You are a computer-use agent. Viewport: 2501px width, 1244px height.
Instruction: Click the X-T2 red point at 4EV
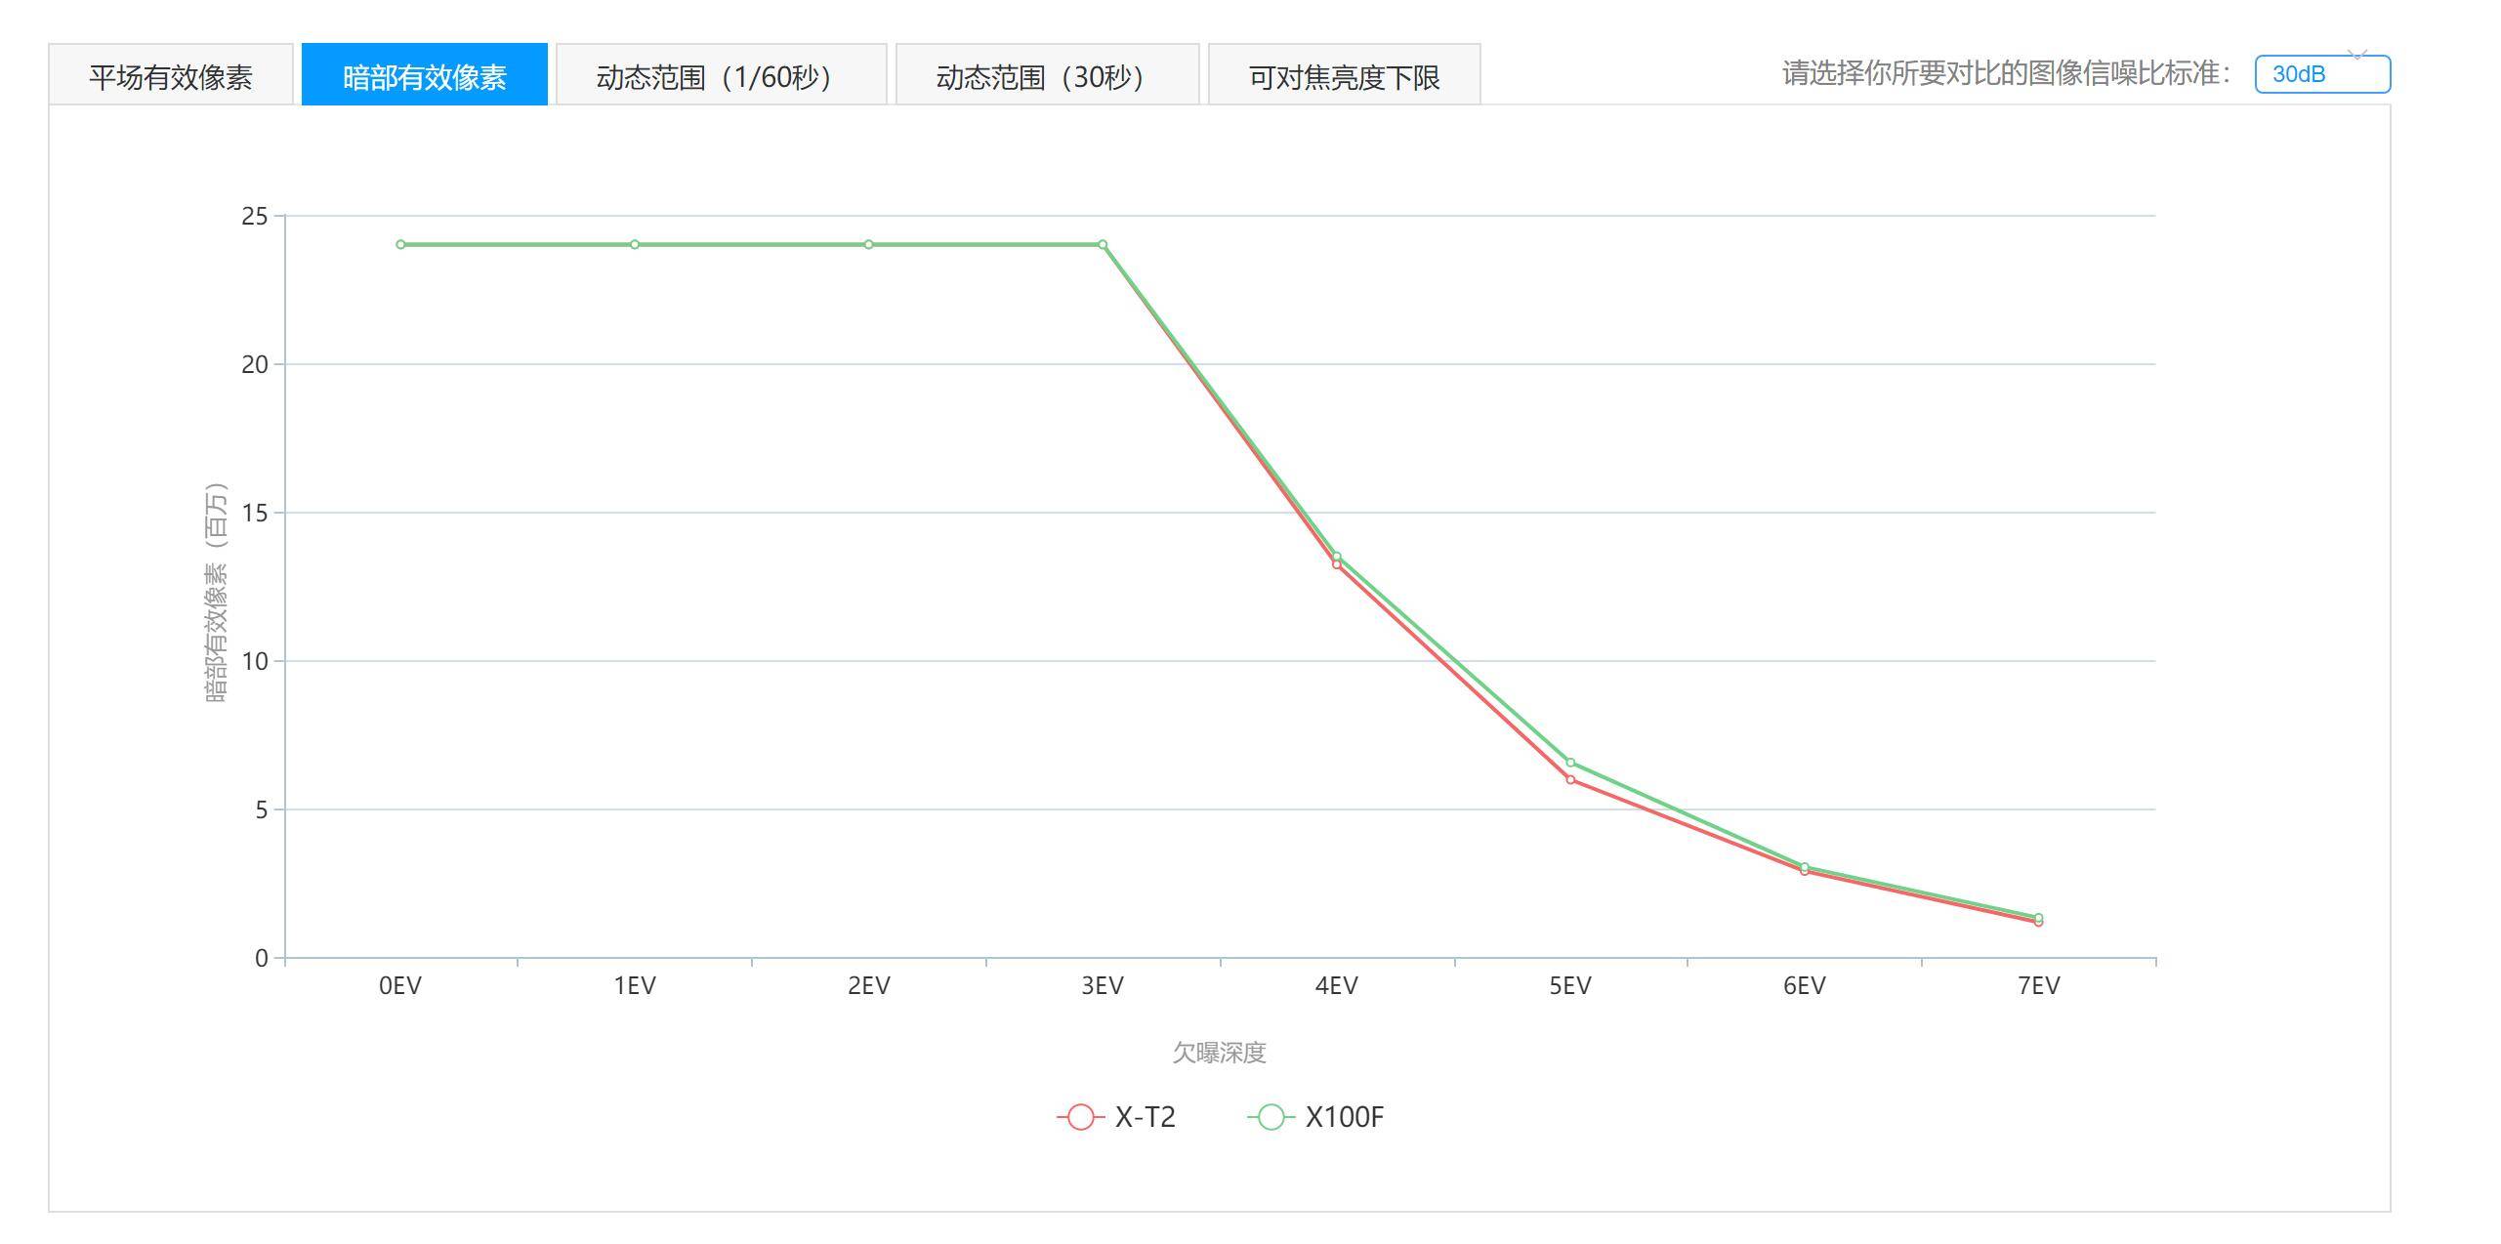(x=1337, y=565)
